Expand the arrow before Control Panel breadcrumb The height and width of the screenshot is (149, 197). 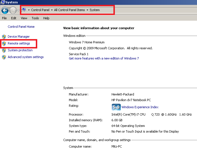(29, 10)
